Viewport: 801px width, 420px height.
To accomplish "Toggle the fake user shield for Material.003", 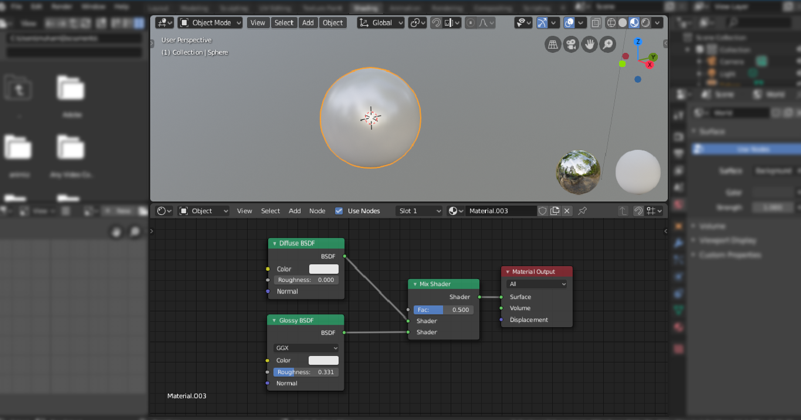I will (543, 211).
